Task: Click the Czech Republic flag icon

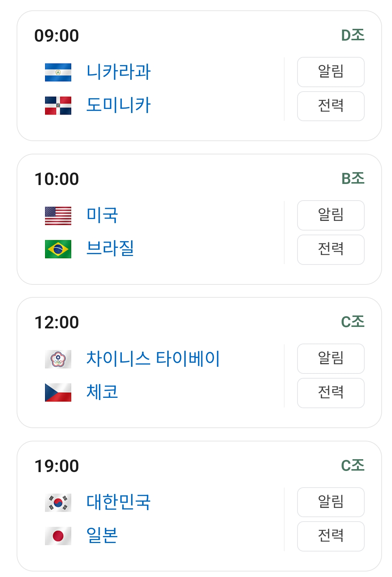Action: [x=58, y=392]
